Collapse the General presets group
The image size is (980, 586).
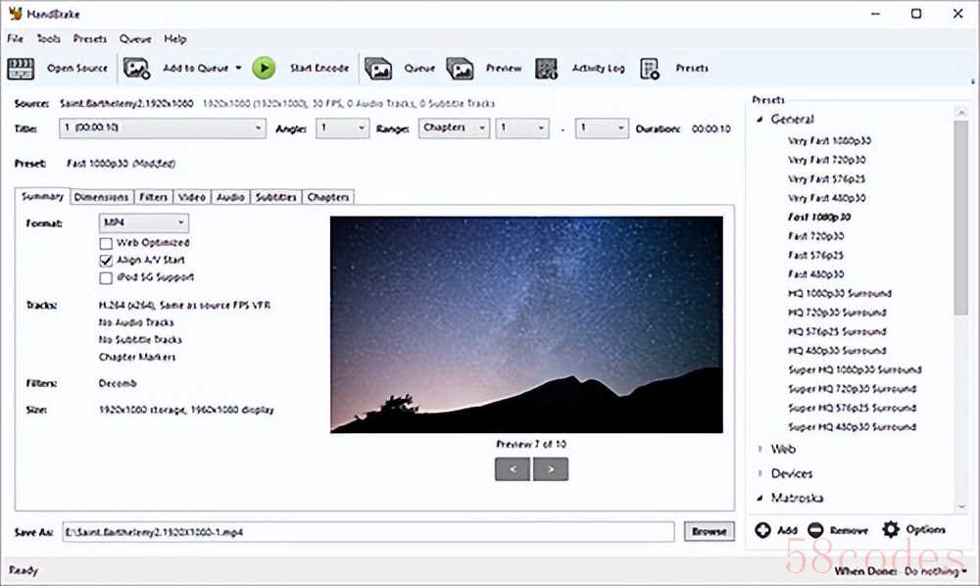pyautogui.click(x=760, y=119)
